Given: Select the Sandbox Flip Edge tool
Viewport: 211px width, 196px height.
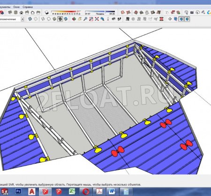Looking at the screenshot, I should [x=158, y=12].
